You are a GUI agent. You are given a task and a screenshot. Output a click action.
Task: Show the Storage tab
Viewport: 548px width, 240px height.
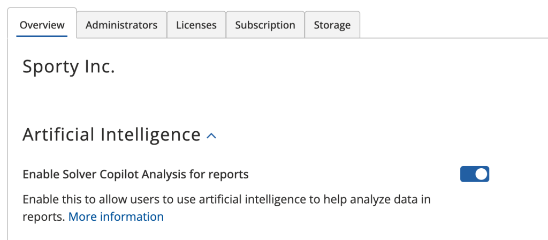click(x=332, y=25)
